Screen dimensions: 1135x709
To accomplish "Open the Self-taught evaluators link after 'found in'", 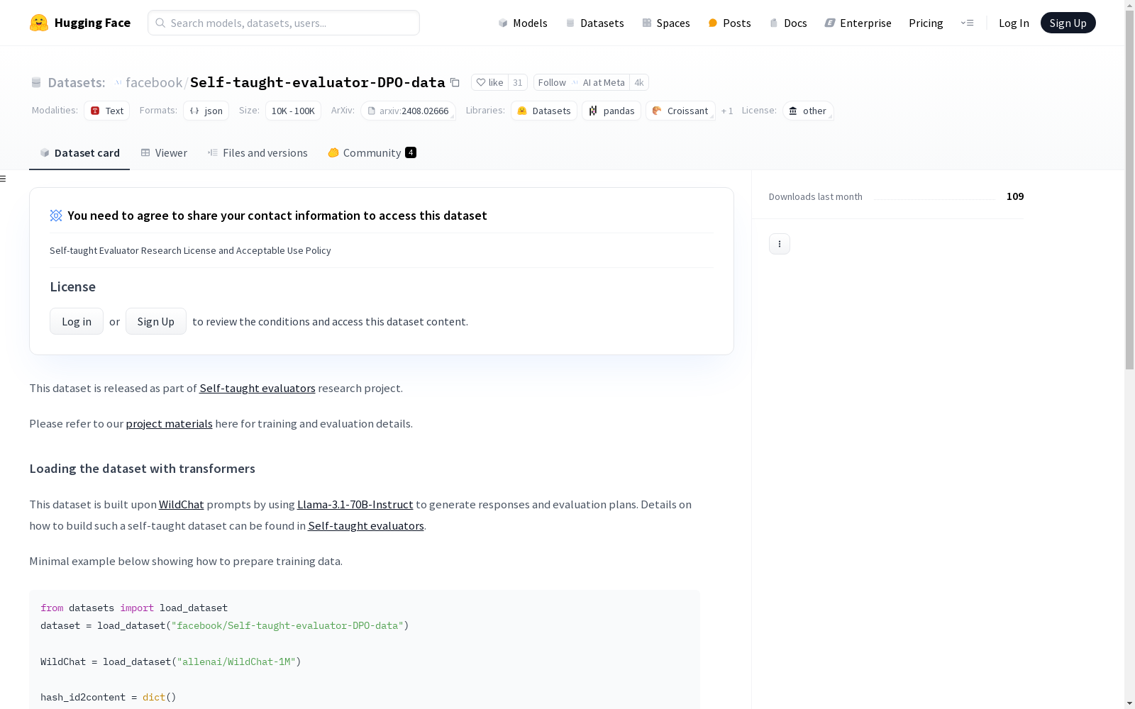I will pyautogui.click(x=366, y=525).
